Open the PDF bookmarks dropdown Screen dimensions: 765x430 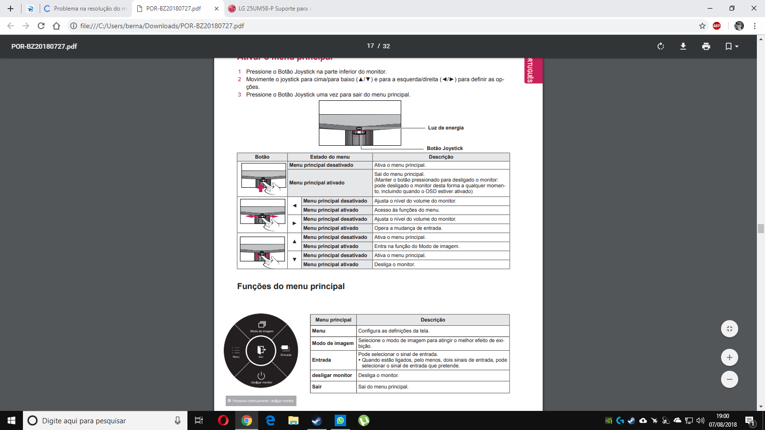[732, 46]
